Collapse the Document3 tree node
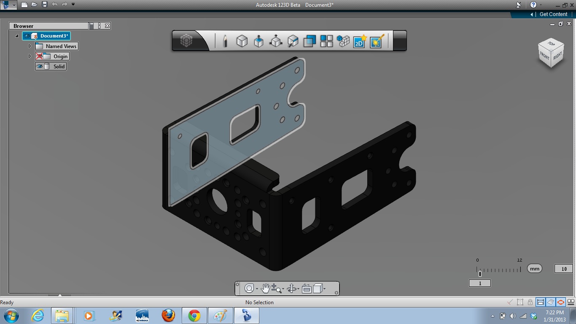The width and height of the screenshot is (576, 324). (17, 36)
